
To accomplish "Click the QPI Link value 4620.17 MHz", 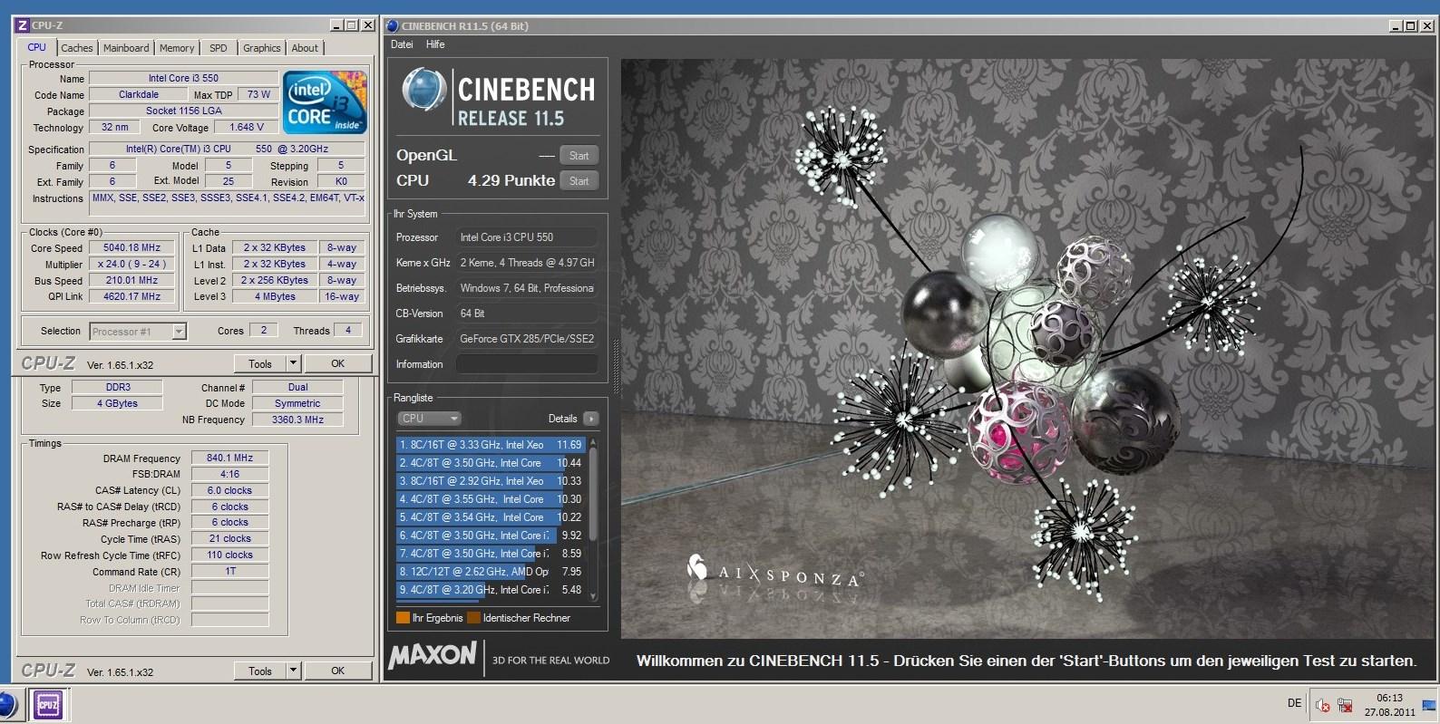I will click(131, 296).
